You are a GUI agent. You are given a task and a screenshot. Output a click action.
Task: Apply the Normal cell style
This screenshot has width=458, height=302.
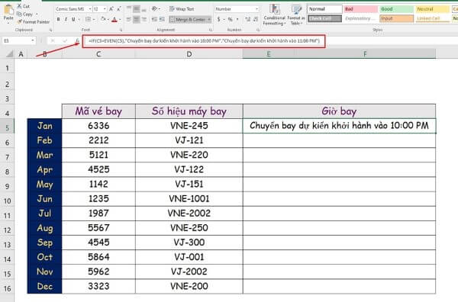325,9
